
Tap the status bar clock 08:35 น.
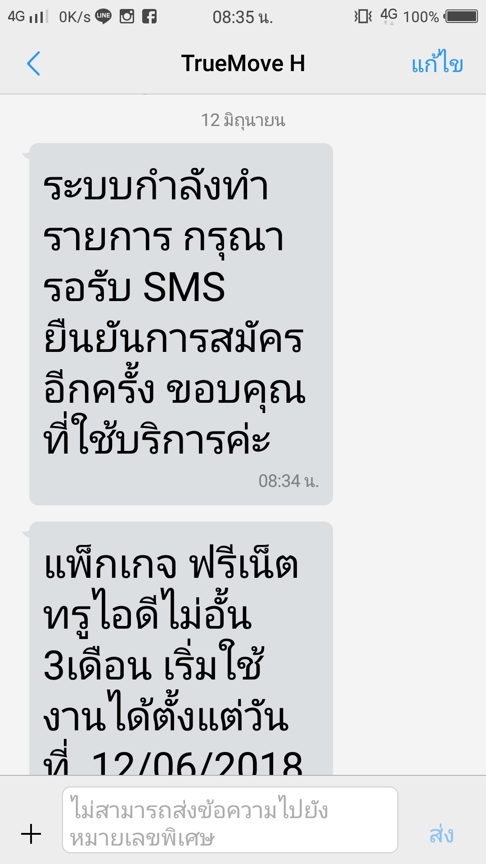tap(243, 17)
